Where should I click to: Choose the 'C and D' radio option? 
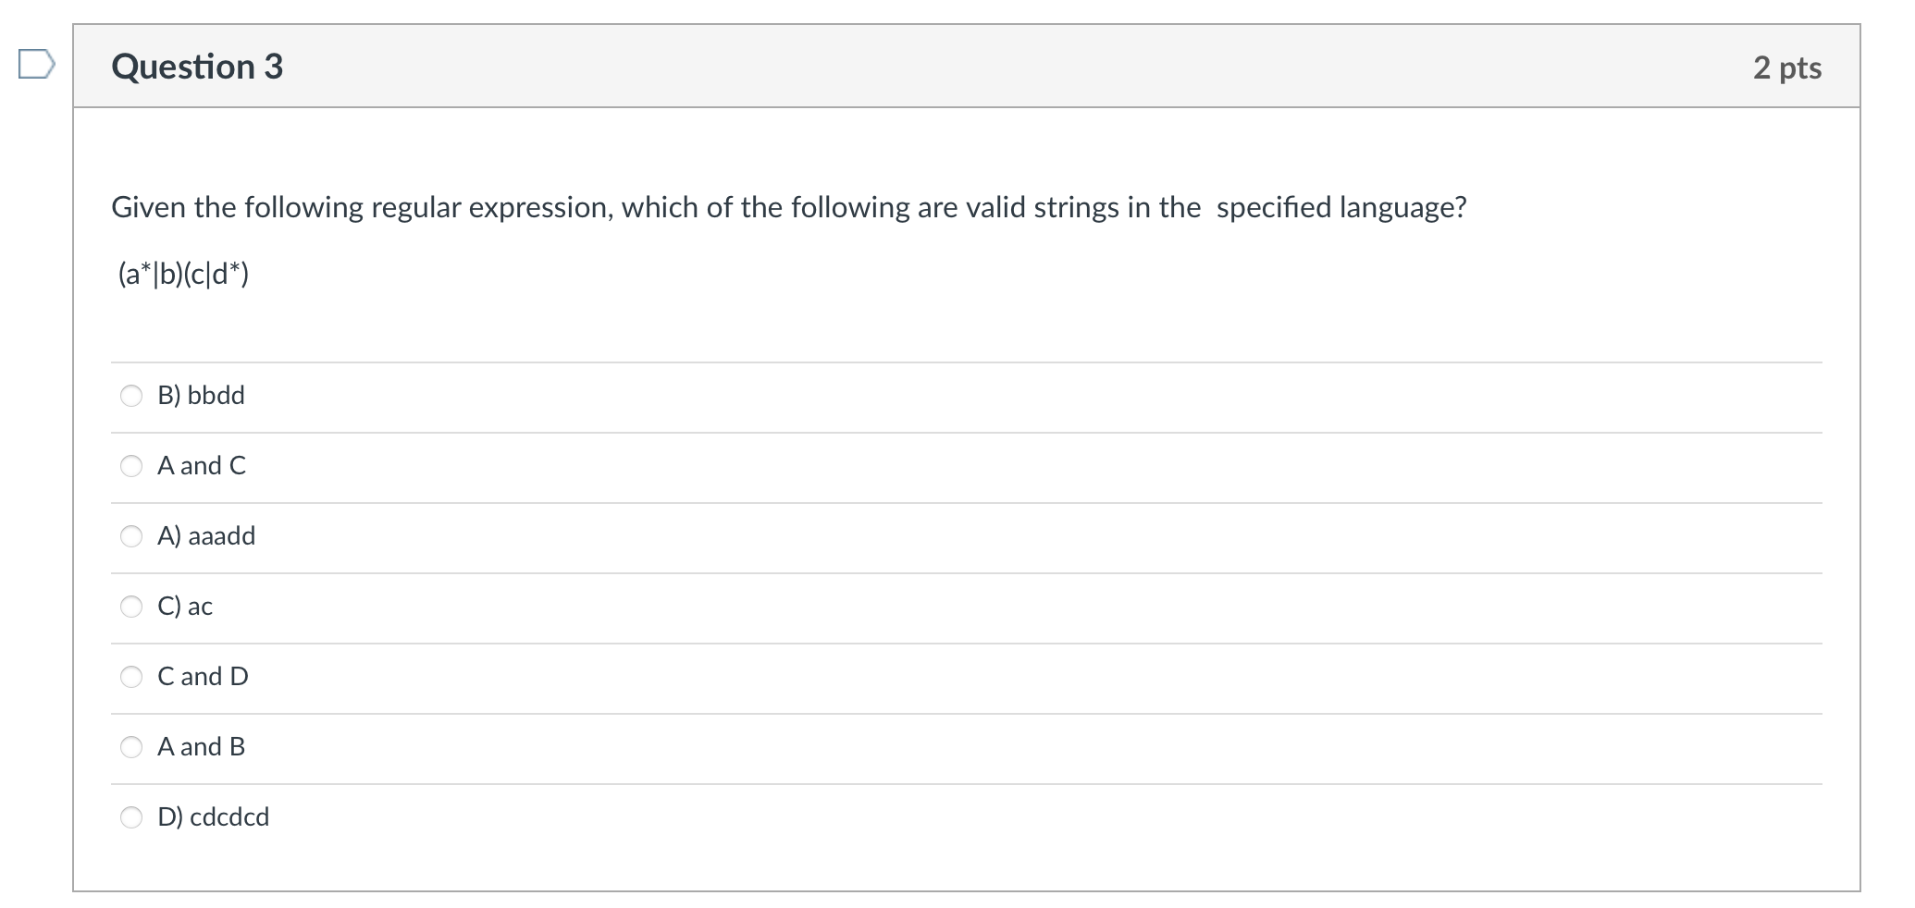tap(131, 677)
